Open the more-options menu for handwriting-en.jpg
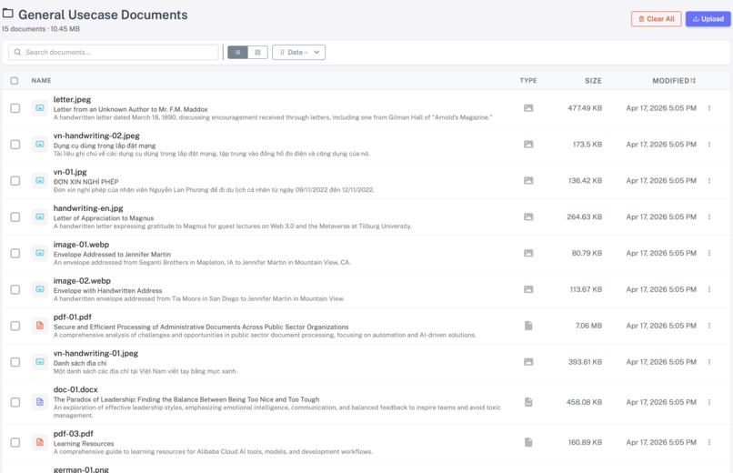 click(x=709, y=216)
